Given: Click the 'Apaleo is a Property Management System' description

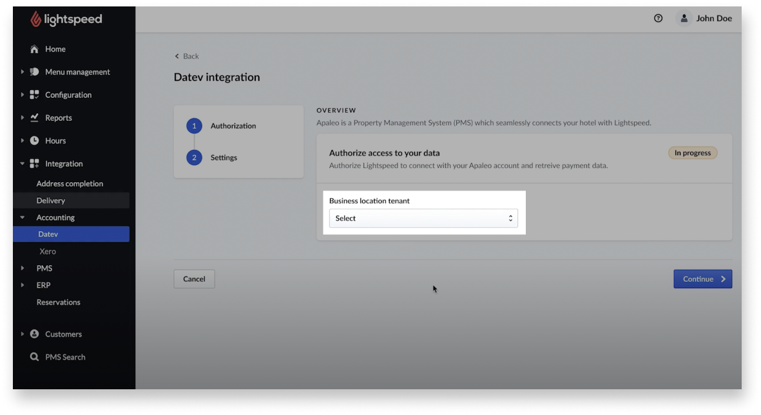Looking at the screenshot, I should click(x=484, y=123).
